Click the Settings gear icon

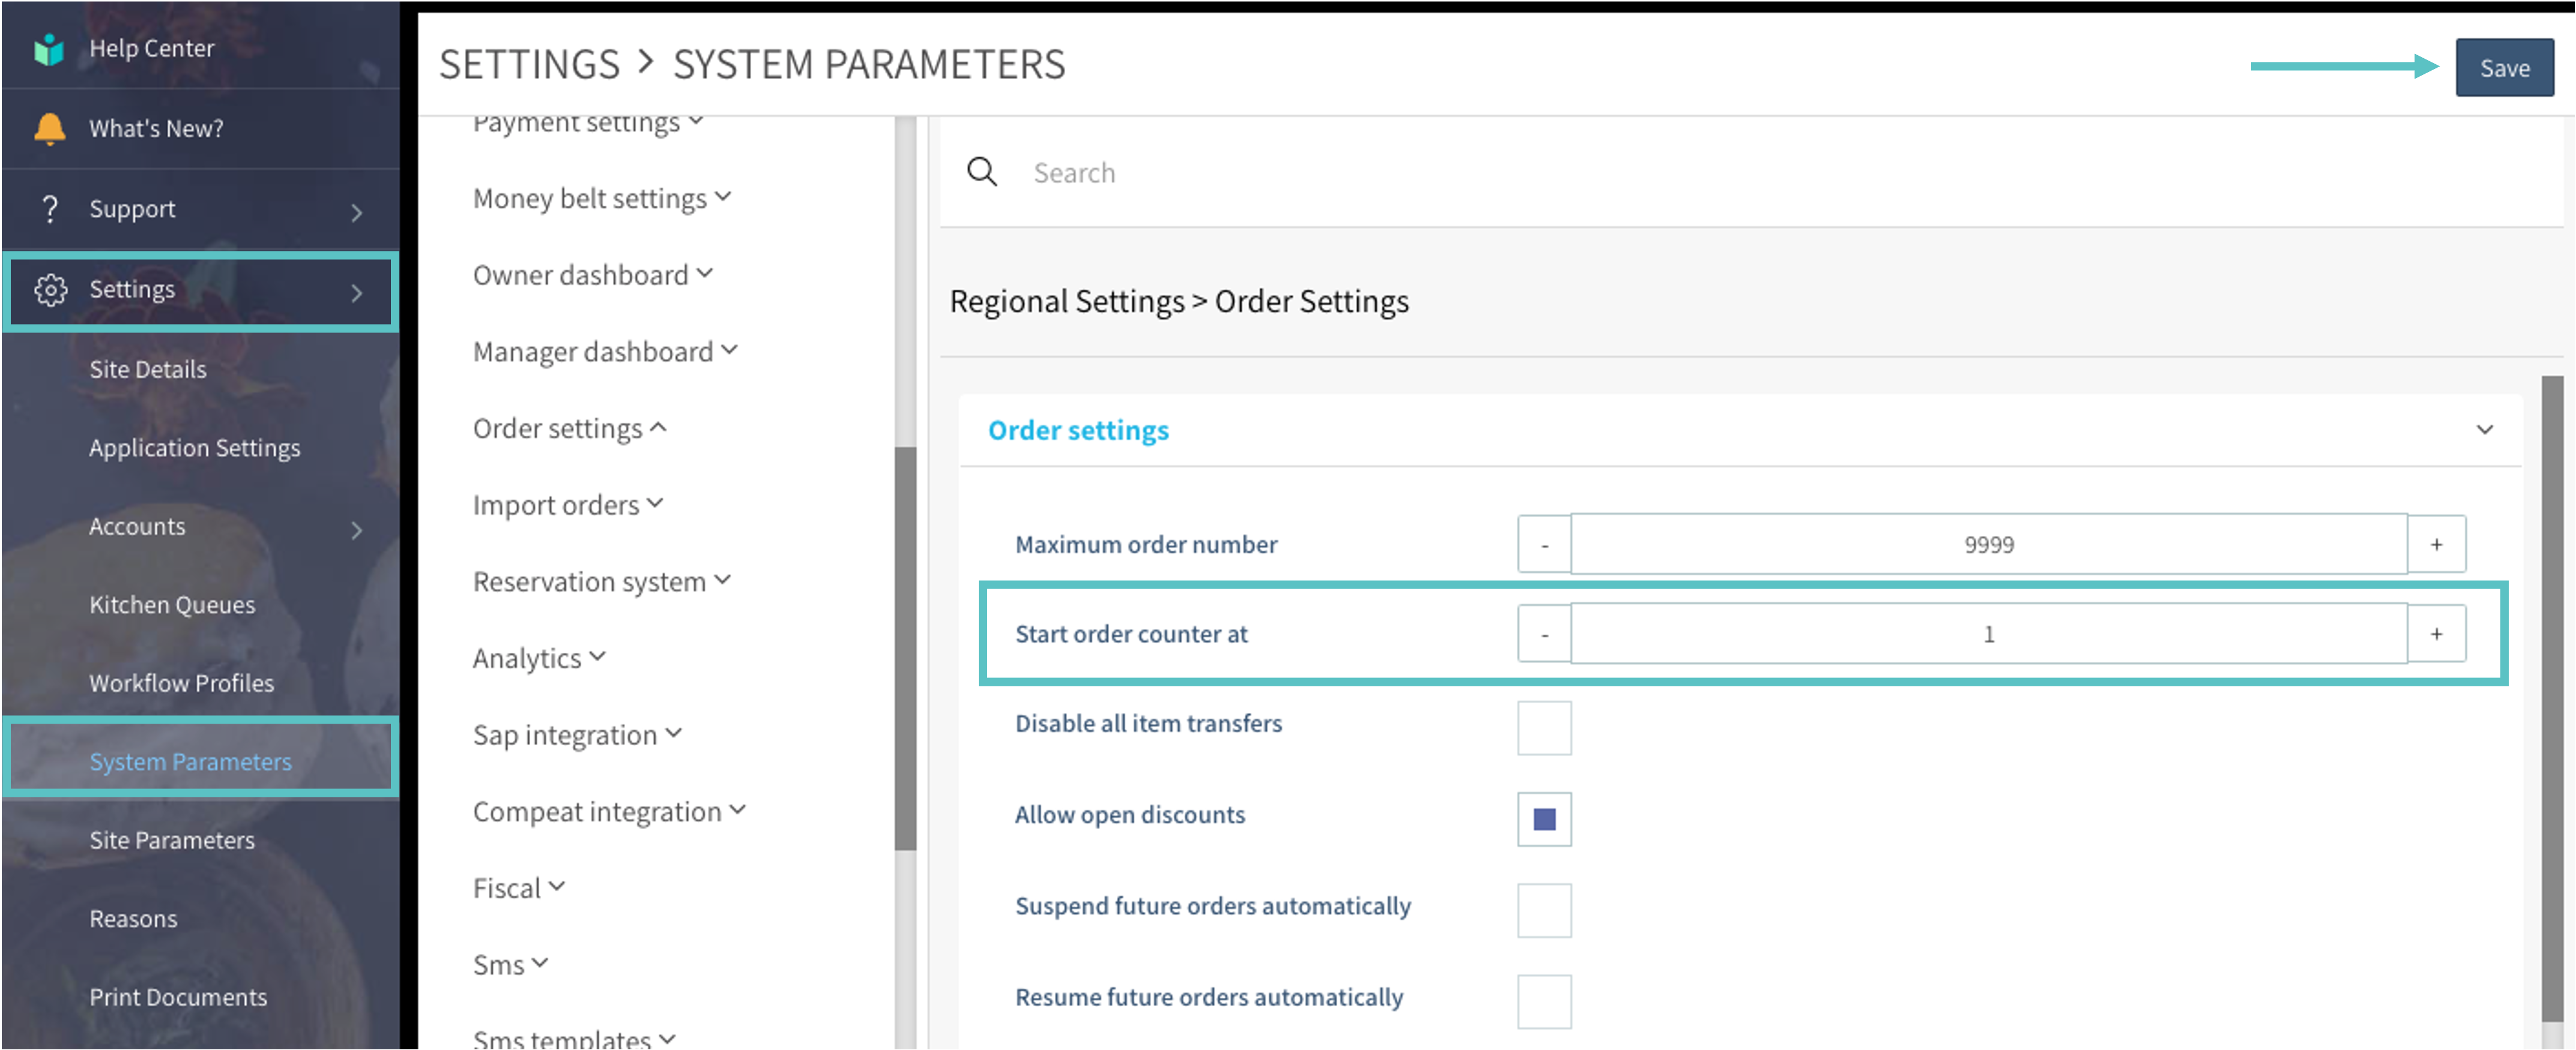click(50, 290)
